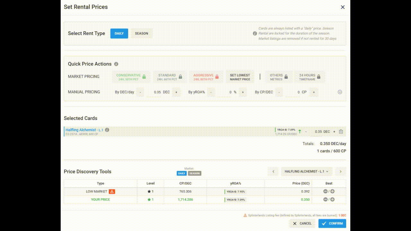The height and width of the screenshot is (231, 411).
Task: Cancel the rental price dialog
Action: [x=302, y=223]
